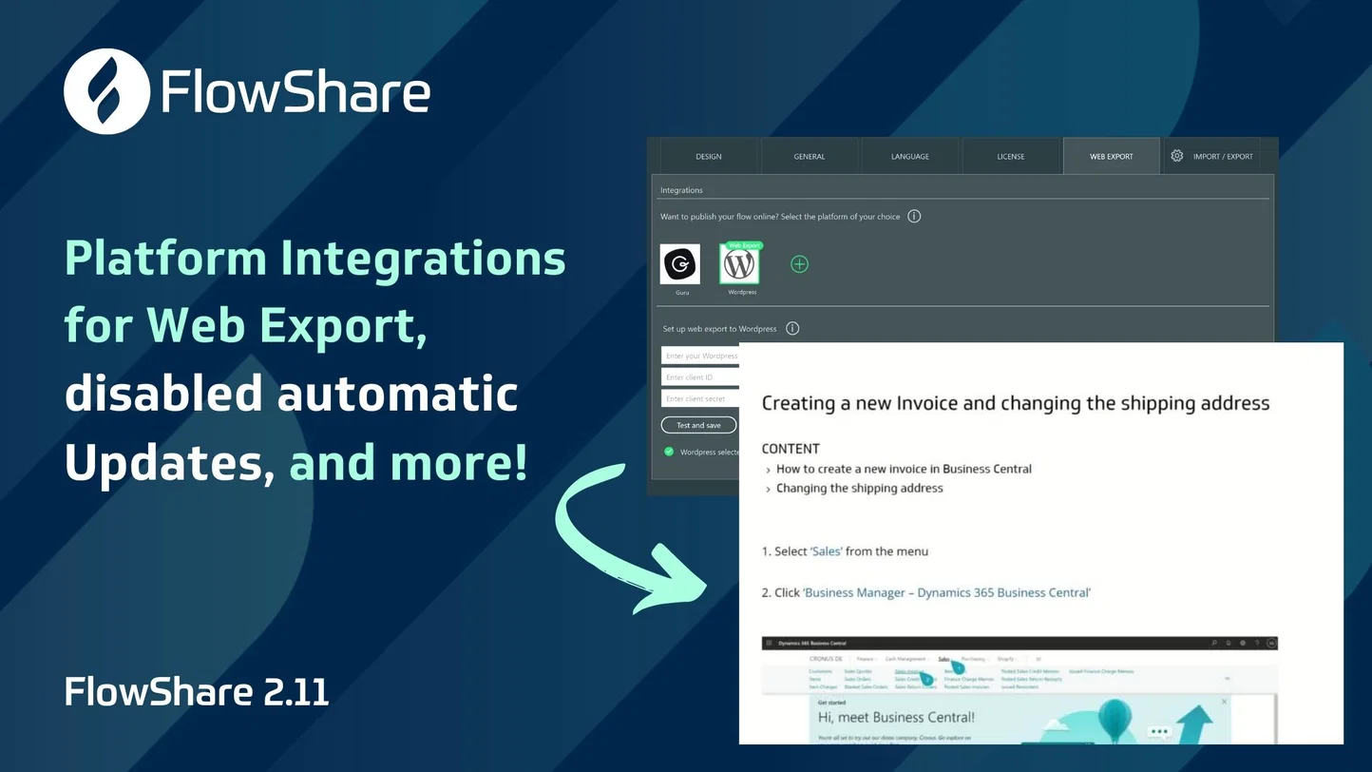Close the Get started banner
1372x772 pixels.
coord(1224,702)
